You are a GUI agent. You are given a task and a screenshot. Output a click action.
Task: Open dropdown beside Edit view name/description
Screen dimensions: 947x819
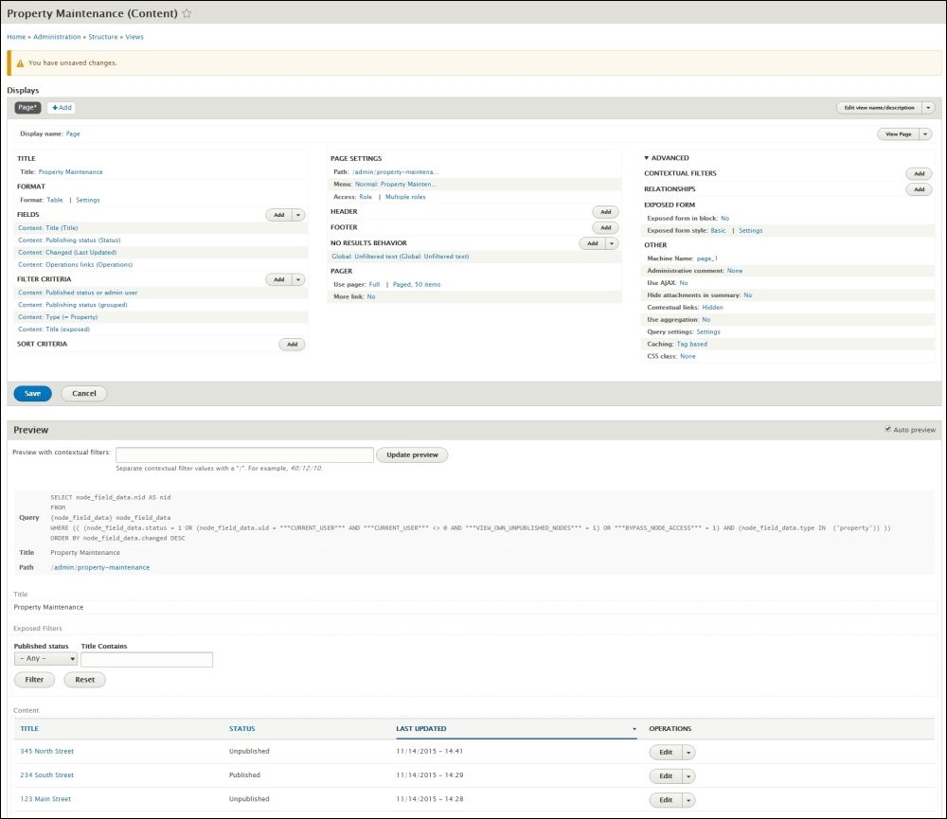[x=928, y=108]
